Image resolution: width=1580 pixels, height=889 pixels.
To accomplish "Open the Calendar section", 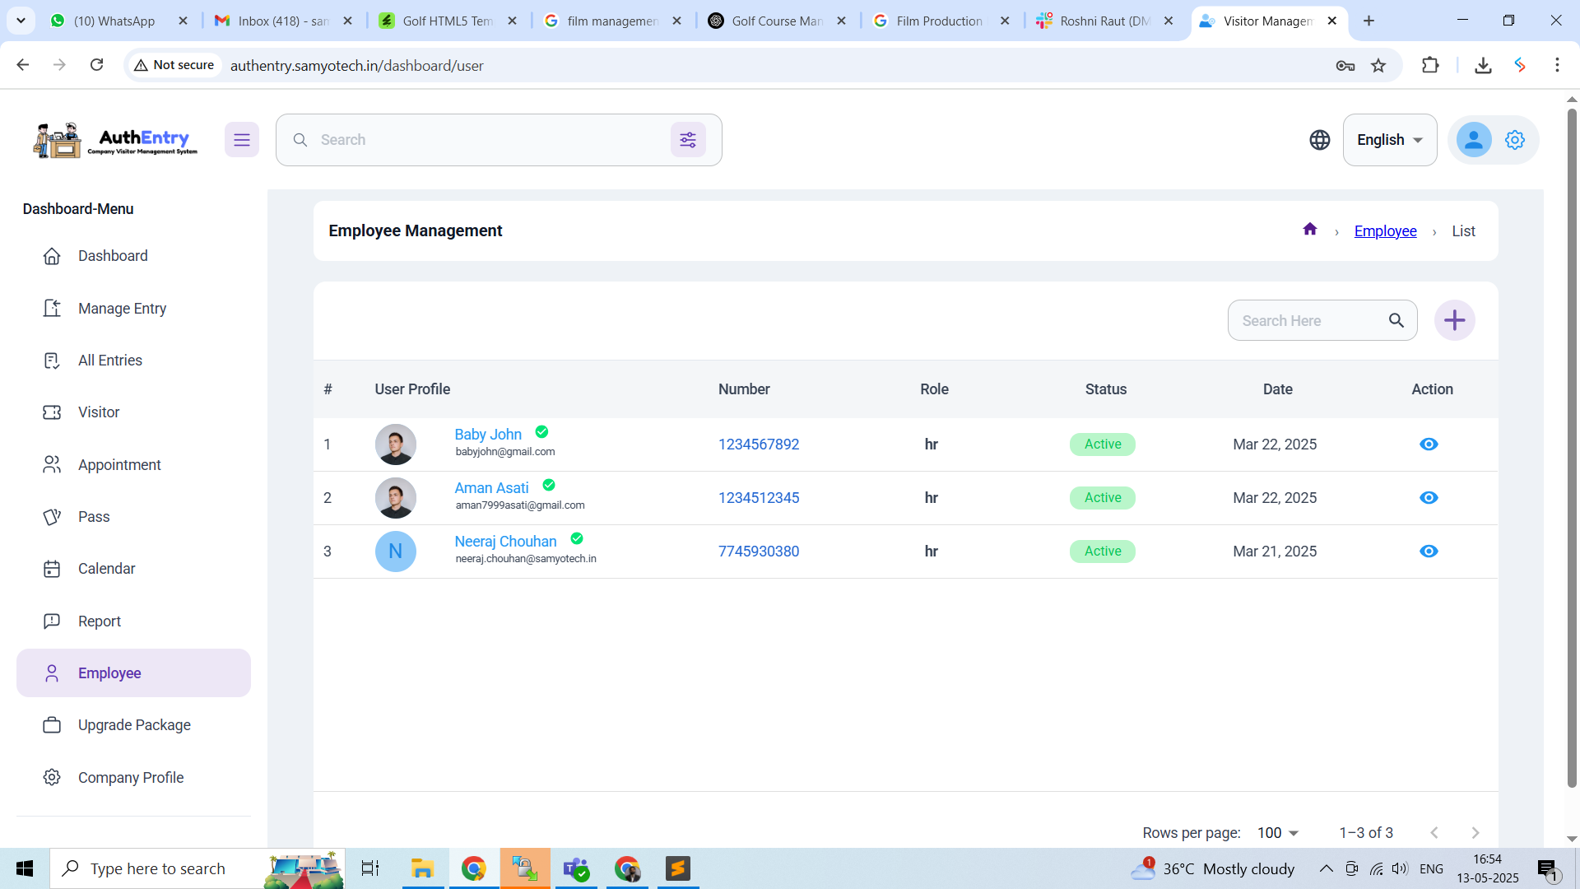I will pos(106,568).
